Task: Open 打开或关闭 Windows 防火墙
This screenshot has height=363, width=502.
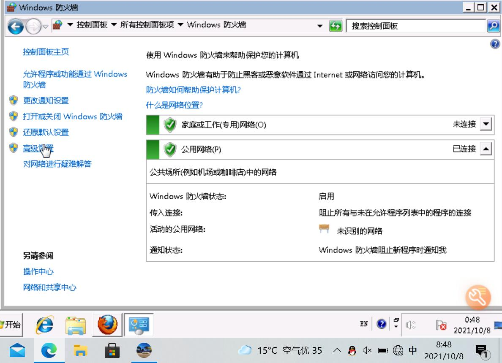Action: coord(72,116)
